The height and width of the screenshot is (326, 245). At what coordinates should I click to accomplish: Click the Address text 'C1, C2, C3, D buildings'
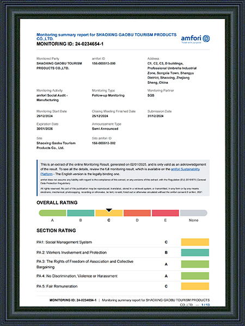click(166, 64)
